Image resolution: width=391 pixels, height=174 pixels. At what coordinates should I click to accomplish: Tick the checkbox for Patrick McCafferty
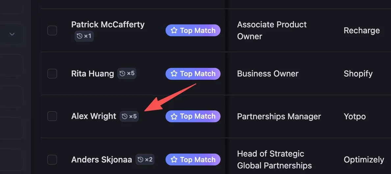(52, 30)
